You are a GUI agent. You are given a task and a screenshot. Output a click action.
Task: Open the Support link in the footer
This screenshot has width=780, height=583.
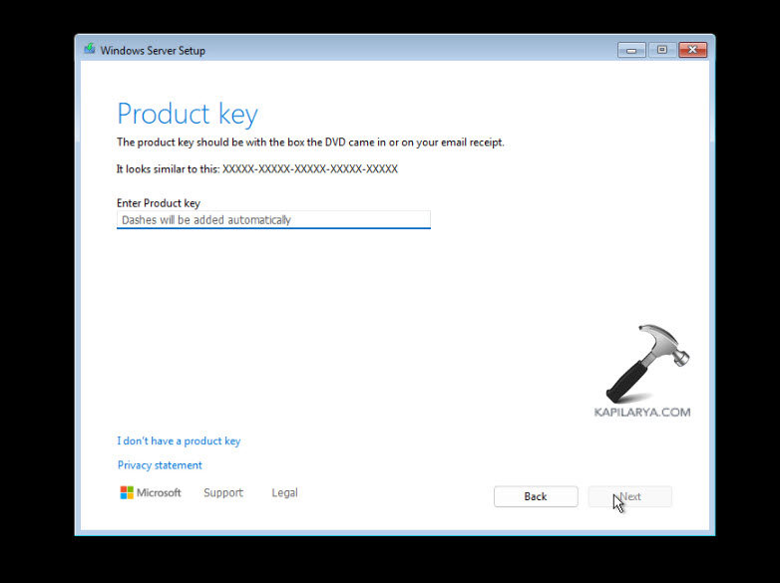point(223,492)
